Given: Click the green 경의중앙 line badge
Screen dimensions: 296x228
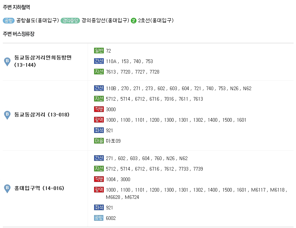Looking at the screenshot, I should click(70, 21).
